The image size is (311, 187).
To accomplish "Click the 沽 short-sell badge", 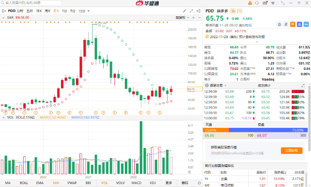I will coord(240,11).
